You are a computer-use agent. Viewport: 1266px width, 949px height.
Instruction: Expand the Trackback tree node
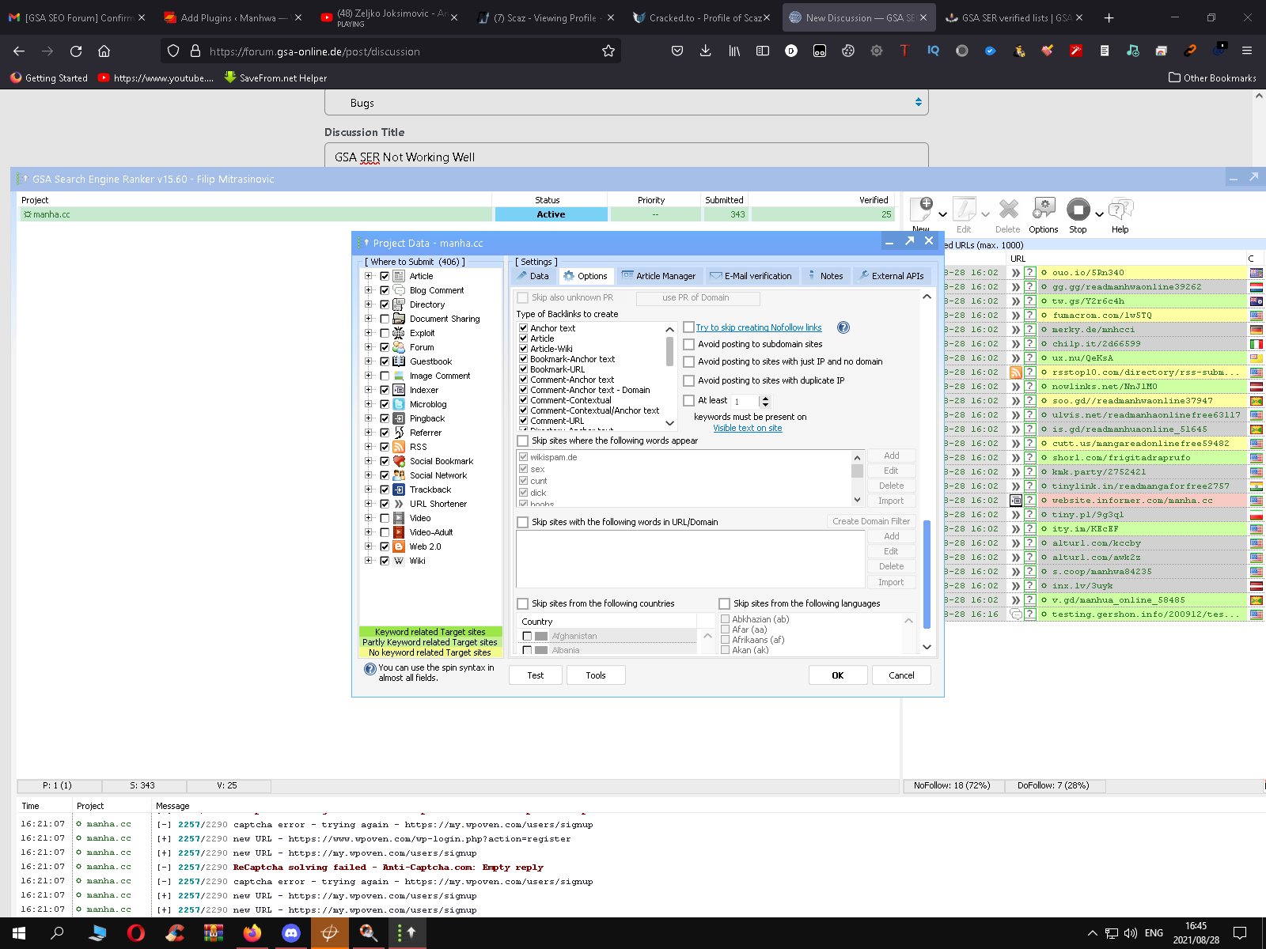click(368, 490)
